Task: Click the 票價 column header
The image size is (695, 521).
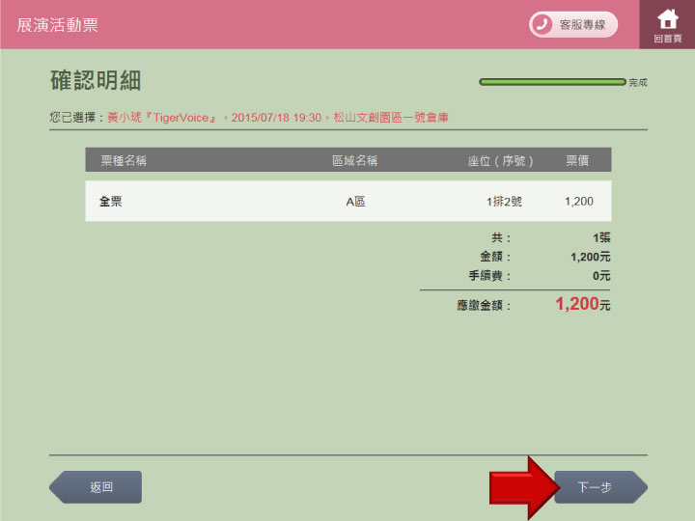Action: click(x=578, y=160)
